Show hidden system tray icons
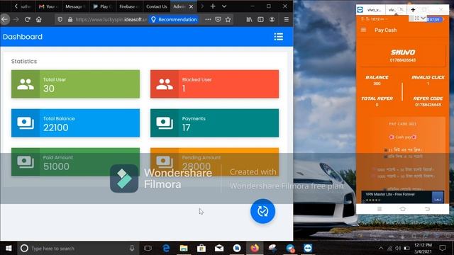454x255 pixels. [381, 248]
